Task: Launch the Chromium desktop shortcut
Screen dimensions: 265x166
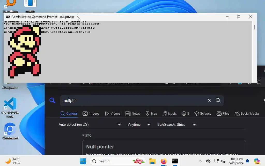Action: click(10, 131)
